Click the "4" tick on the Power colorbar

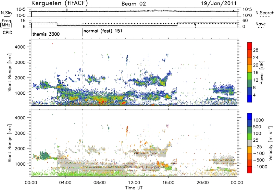254,95
